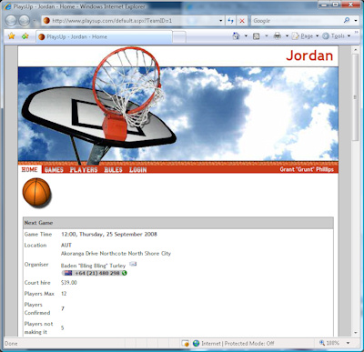364x352 pixels.
Task: Click the scrollbar up arrow
Action: (x=355, y=49)
